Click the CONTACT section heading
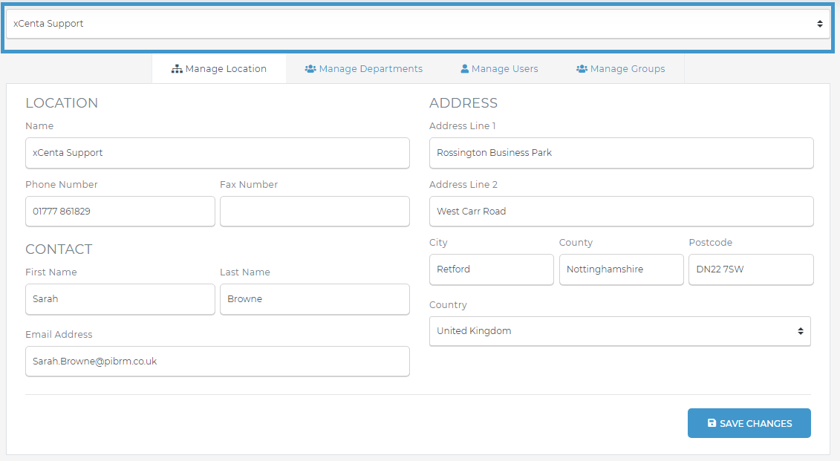The image size is (840, 461). pos(59,249)
